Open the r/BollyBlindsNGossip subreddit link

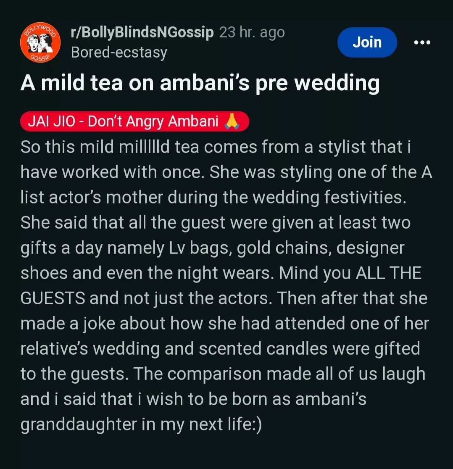[x=142, y=33]
